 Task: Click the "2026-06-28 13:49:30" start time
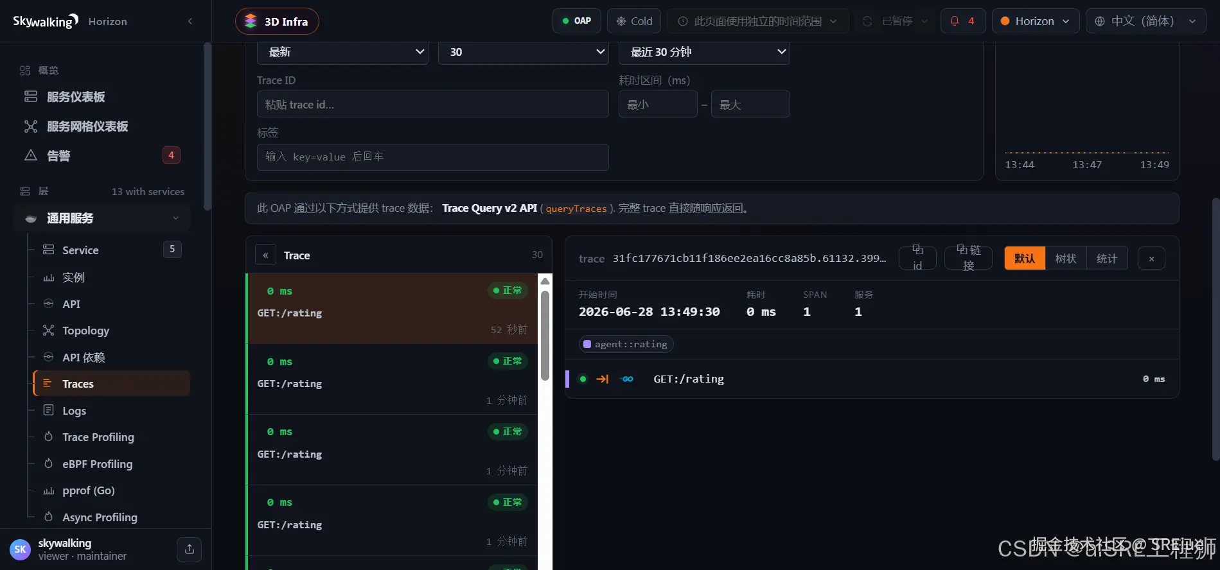pos(649,311)
